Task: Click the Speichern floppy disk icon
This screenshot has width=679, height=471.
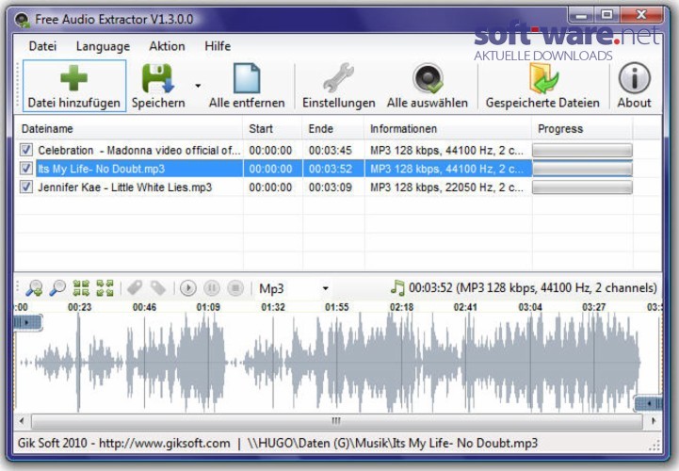Action: coord(157,78)
